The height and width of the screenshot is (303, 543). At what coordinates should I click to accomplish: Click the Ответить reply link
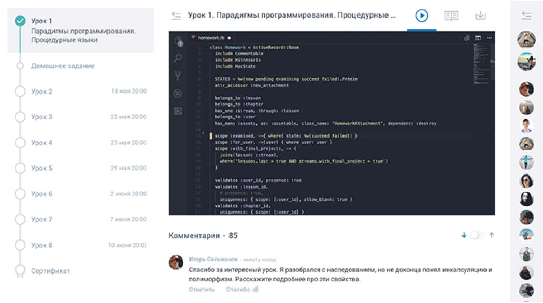[x=202, y=290]
